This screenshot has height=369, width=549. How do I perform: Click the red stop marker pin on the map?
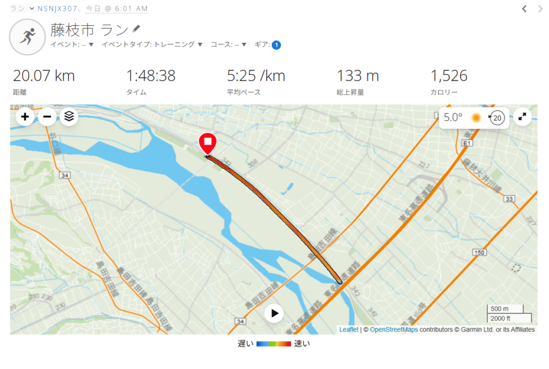pos(207,144)
